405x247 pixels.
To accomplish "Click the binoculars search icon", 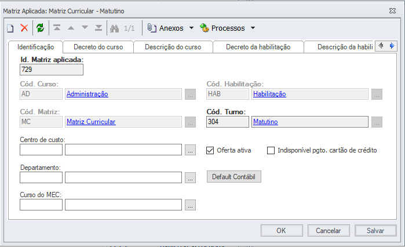I will [115, 28].
